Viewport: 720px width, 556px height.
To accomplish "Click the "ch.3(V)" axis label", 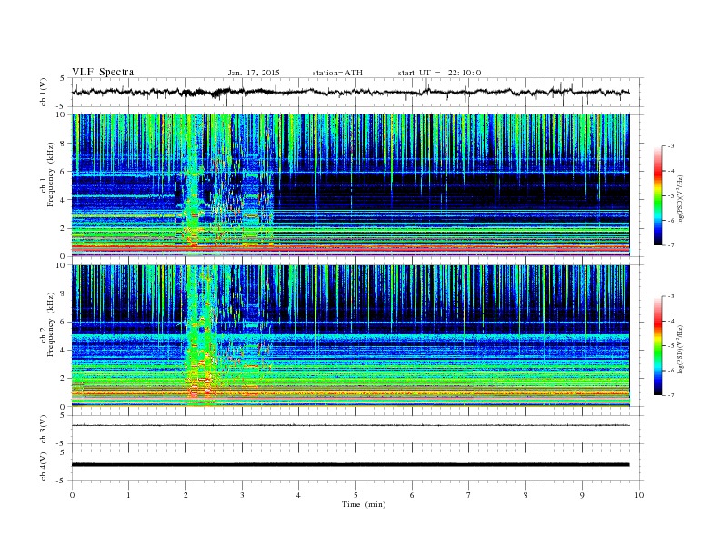I will pyautogui.click(x=44, y=430).
